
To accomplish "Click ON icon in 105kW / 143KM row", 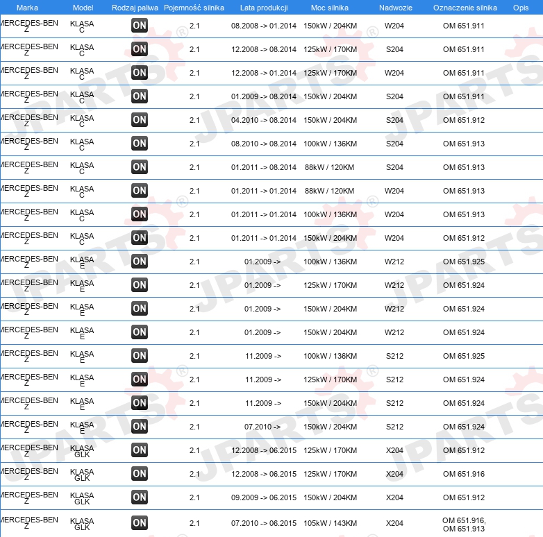I will [x=140, y=523].
